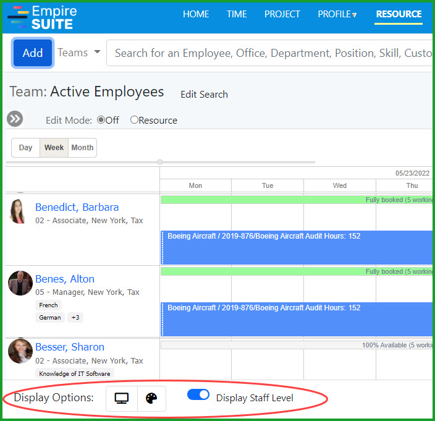Open the PROJECT menu
The height and width of the screenshot is (421, 435).
coord(282,14)
